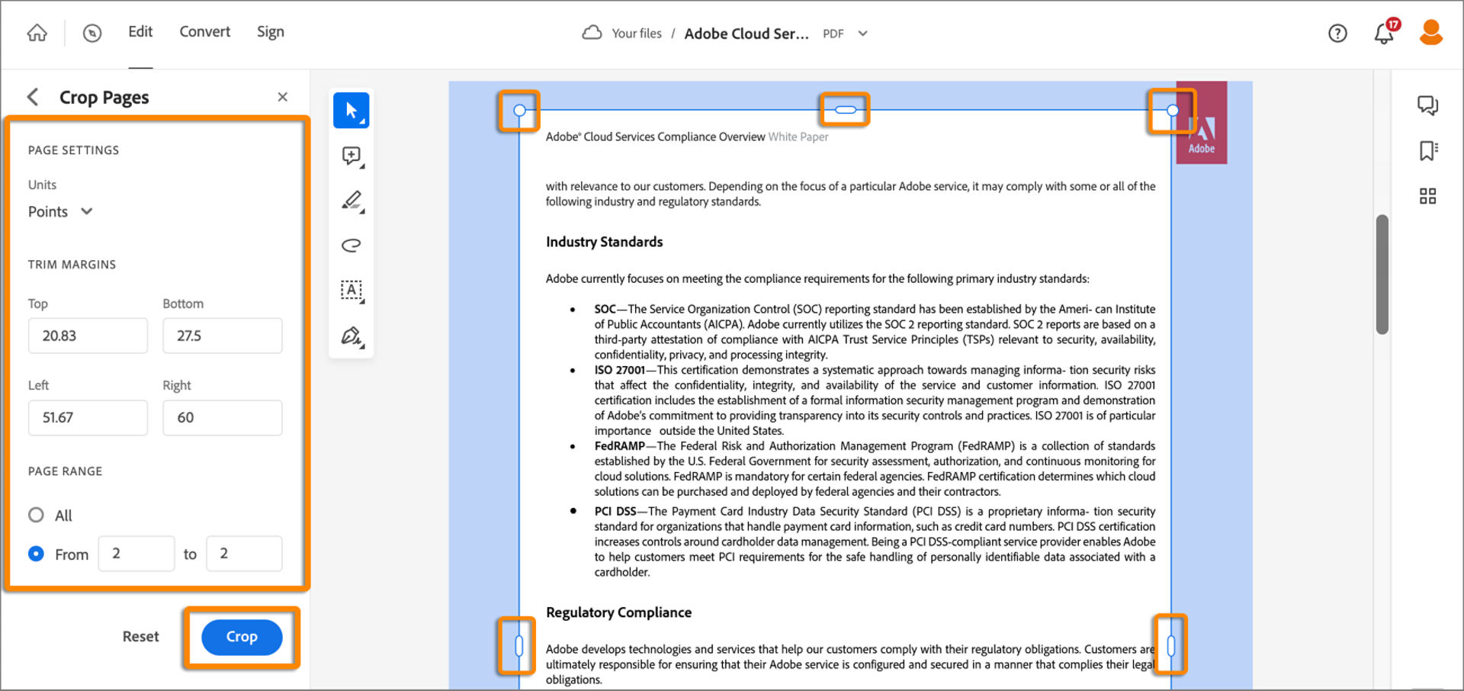Open the page thumbnails grid icon
Image resolution: width=1464 pixels, height=691 pixels.
coord(1428,196)
